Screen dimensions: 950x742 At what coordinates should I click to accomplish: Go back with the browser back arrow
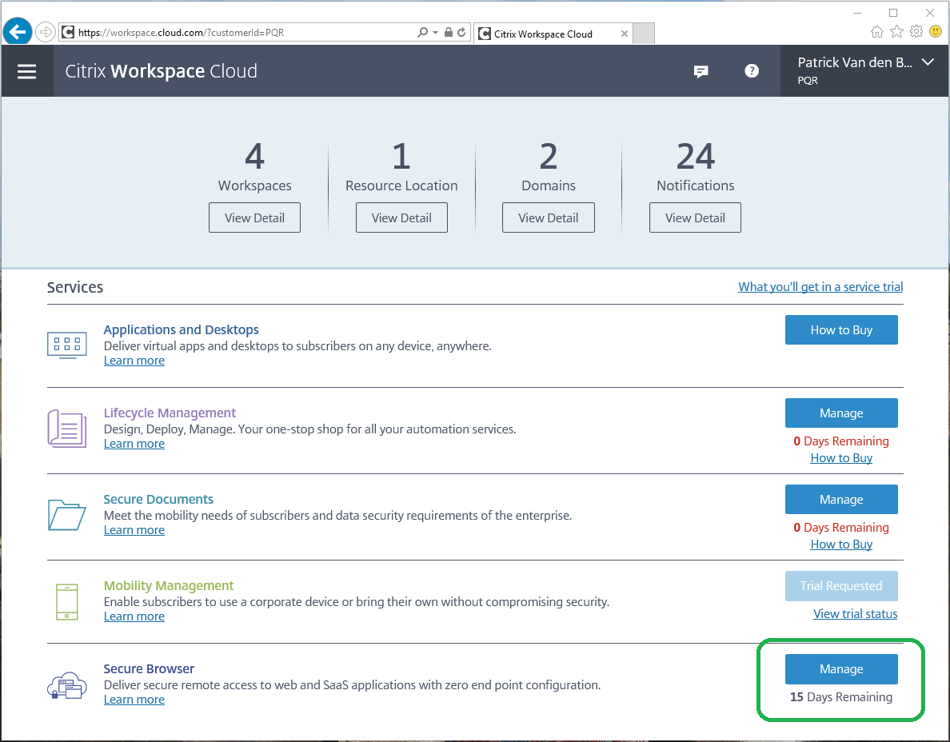click(17, 31)
